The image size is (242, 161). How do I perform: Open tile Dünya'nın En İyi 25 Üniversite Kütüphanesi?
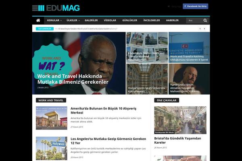(147, 90)
